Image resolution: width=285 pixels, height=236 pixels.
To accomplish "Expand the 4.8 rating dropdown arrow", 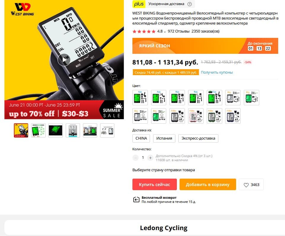I will 165,32.
